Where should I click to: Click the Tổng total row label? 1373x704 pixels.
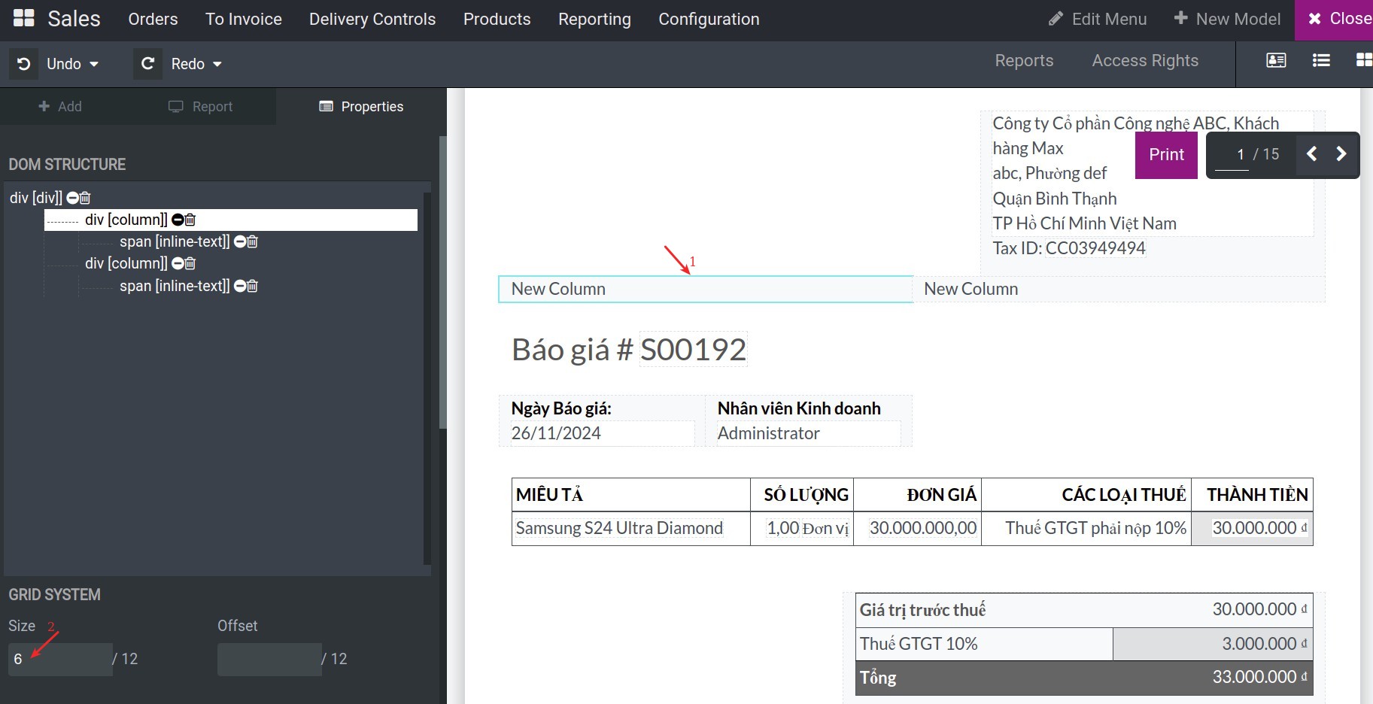(878, 678)
